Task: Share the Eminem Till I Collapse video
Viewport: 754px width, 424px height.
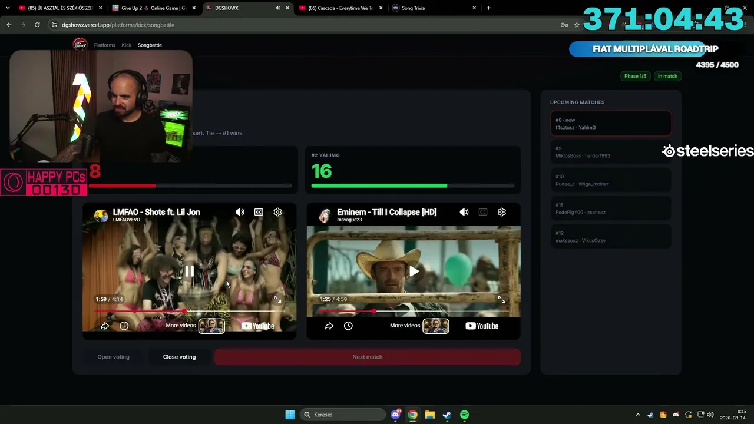Action: 329,326
